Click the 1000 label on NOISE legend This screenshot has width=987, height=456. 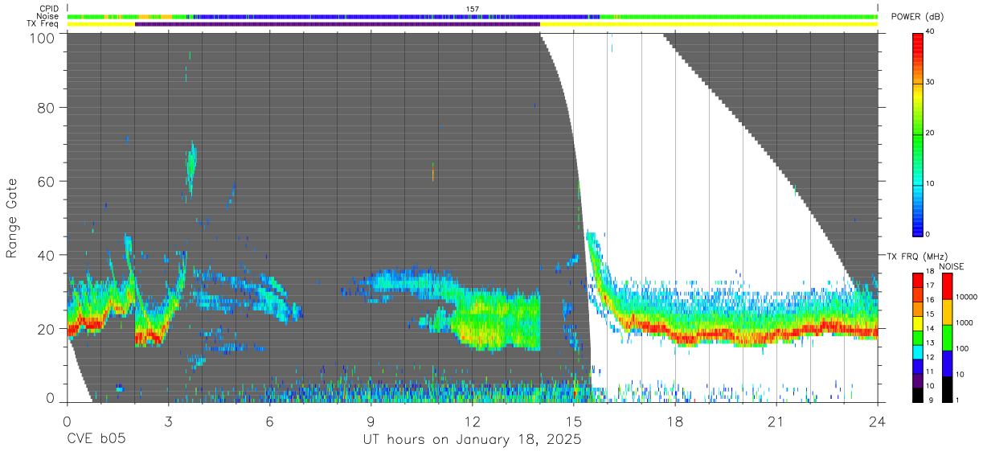coord(965,322)
